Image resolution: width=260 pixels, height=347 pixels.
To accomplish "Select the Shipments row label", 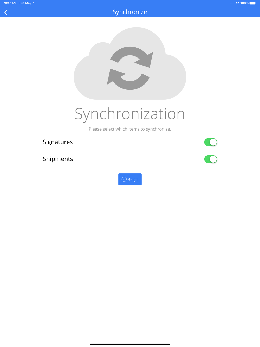I will click(x=58, y=159).
